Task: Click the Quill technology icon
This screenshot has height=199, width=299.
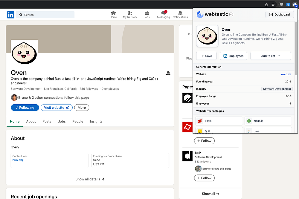Action: tap(200, 131)
